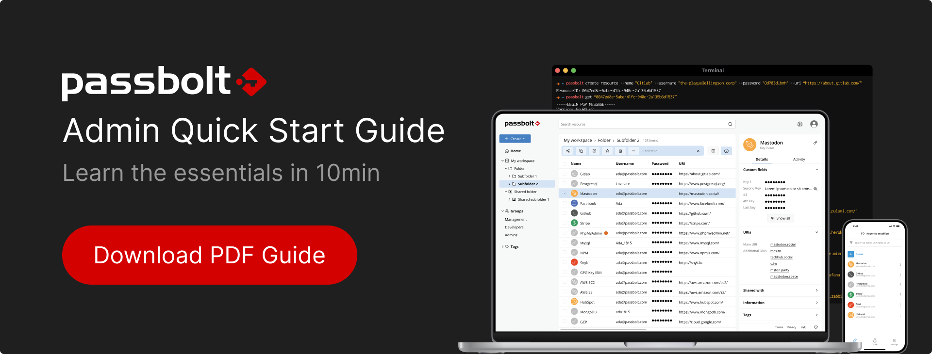Click the Share resource icon in toolbar
The image size is (932, 354).
tap(568, 151)
